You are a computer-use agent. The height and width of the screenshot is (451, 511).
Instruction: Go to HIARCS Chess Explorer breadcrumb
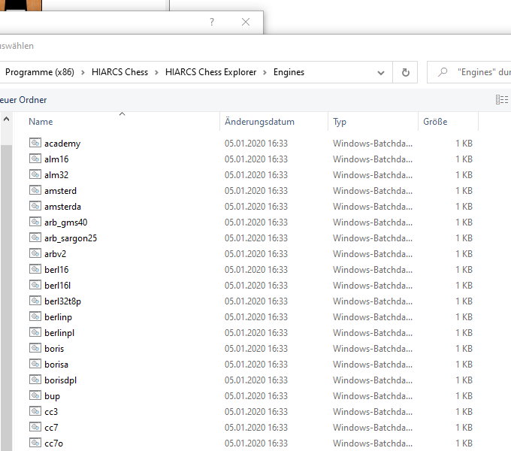211,72
